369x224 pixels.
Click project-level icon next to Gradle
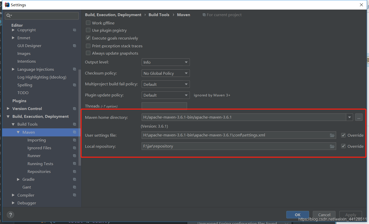[x=74, y=179]
